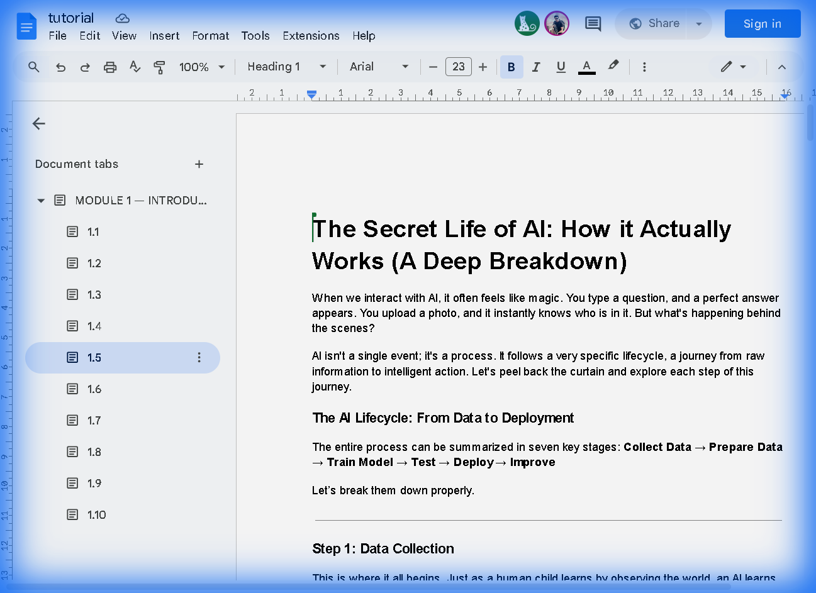Select document tab 1.7
This screenshot has width=816, height=593.
pyautogui.click(x=94, y=420)
